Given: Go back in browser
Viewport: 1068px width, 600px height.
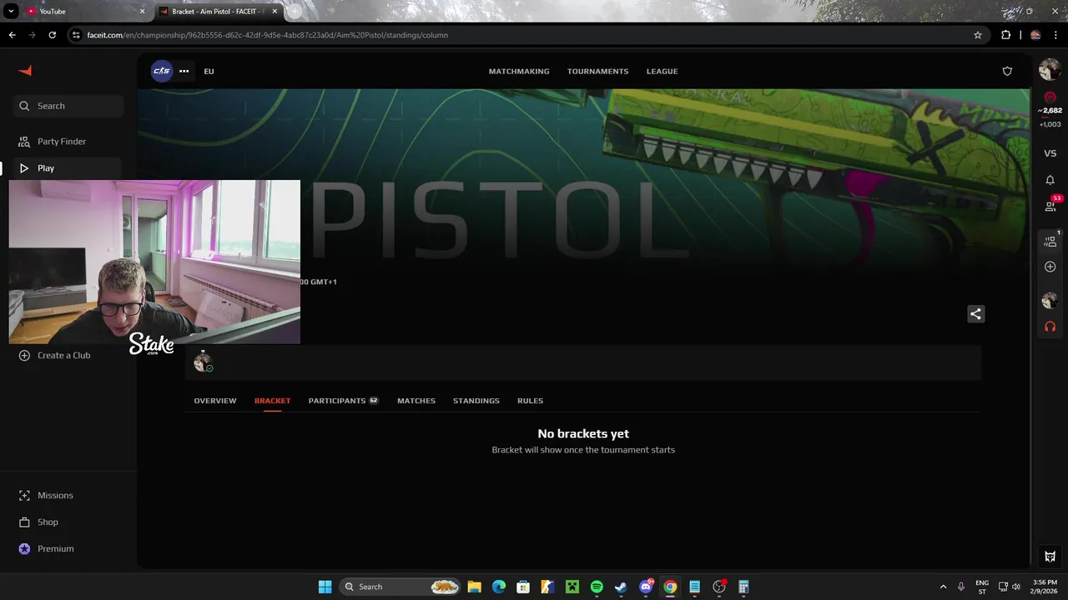Looking at the screenshot, I should click(12, 35).
